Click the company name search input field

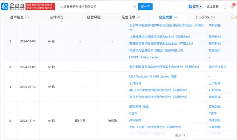coord(94,7)
